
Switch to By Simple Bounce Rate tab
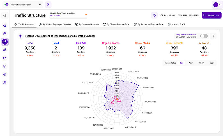116,24
